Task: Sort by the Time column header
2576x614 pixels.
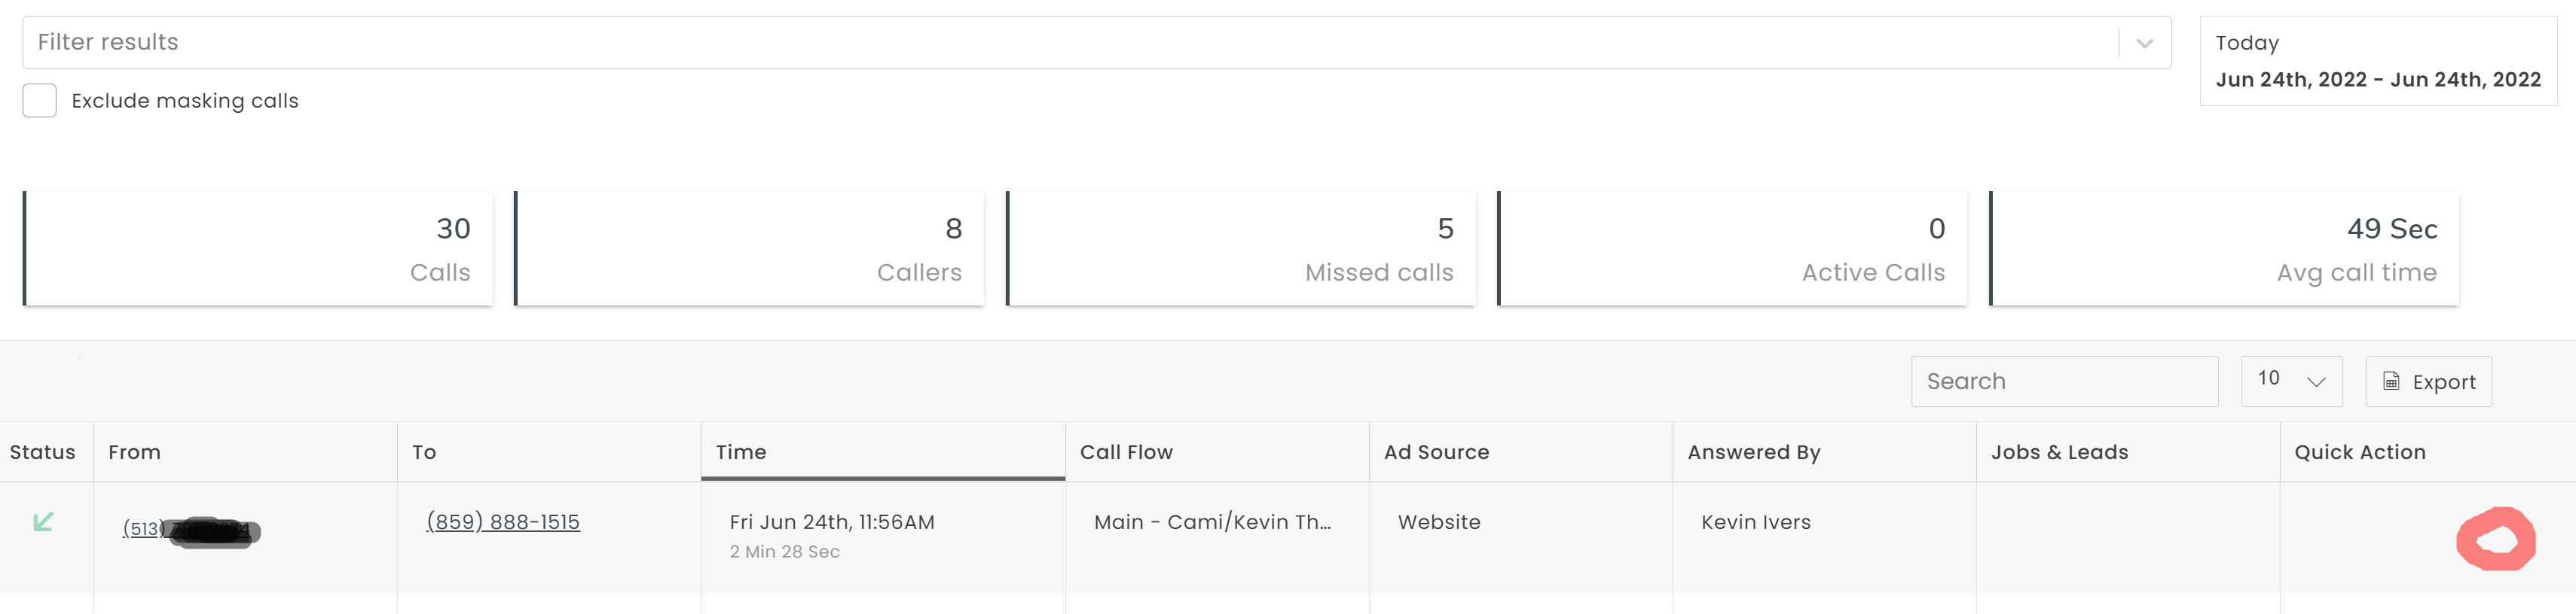Action: tap(741, 452)
